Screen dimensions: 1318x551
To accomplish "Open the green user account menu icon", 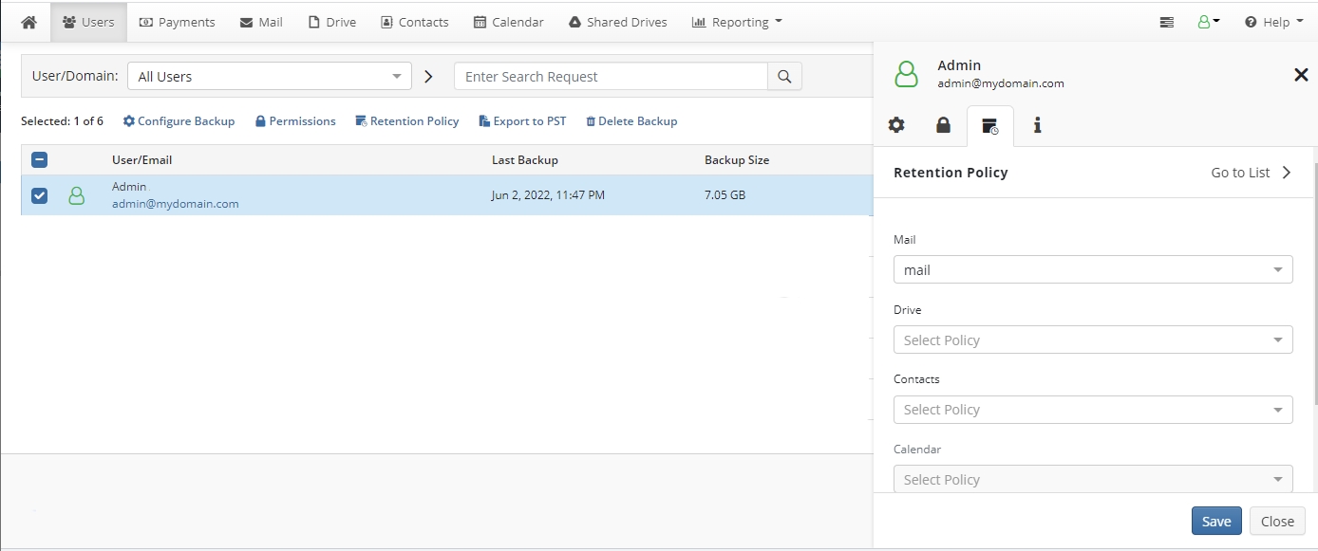I will pyautogui.click(x=1208, y=22).
